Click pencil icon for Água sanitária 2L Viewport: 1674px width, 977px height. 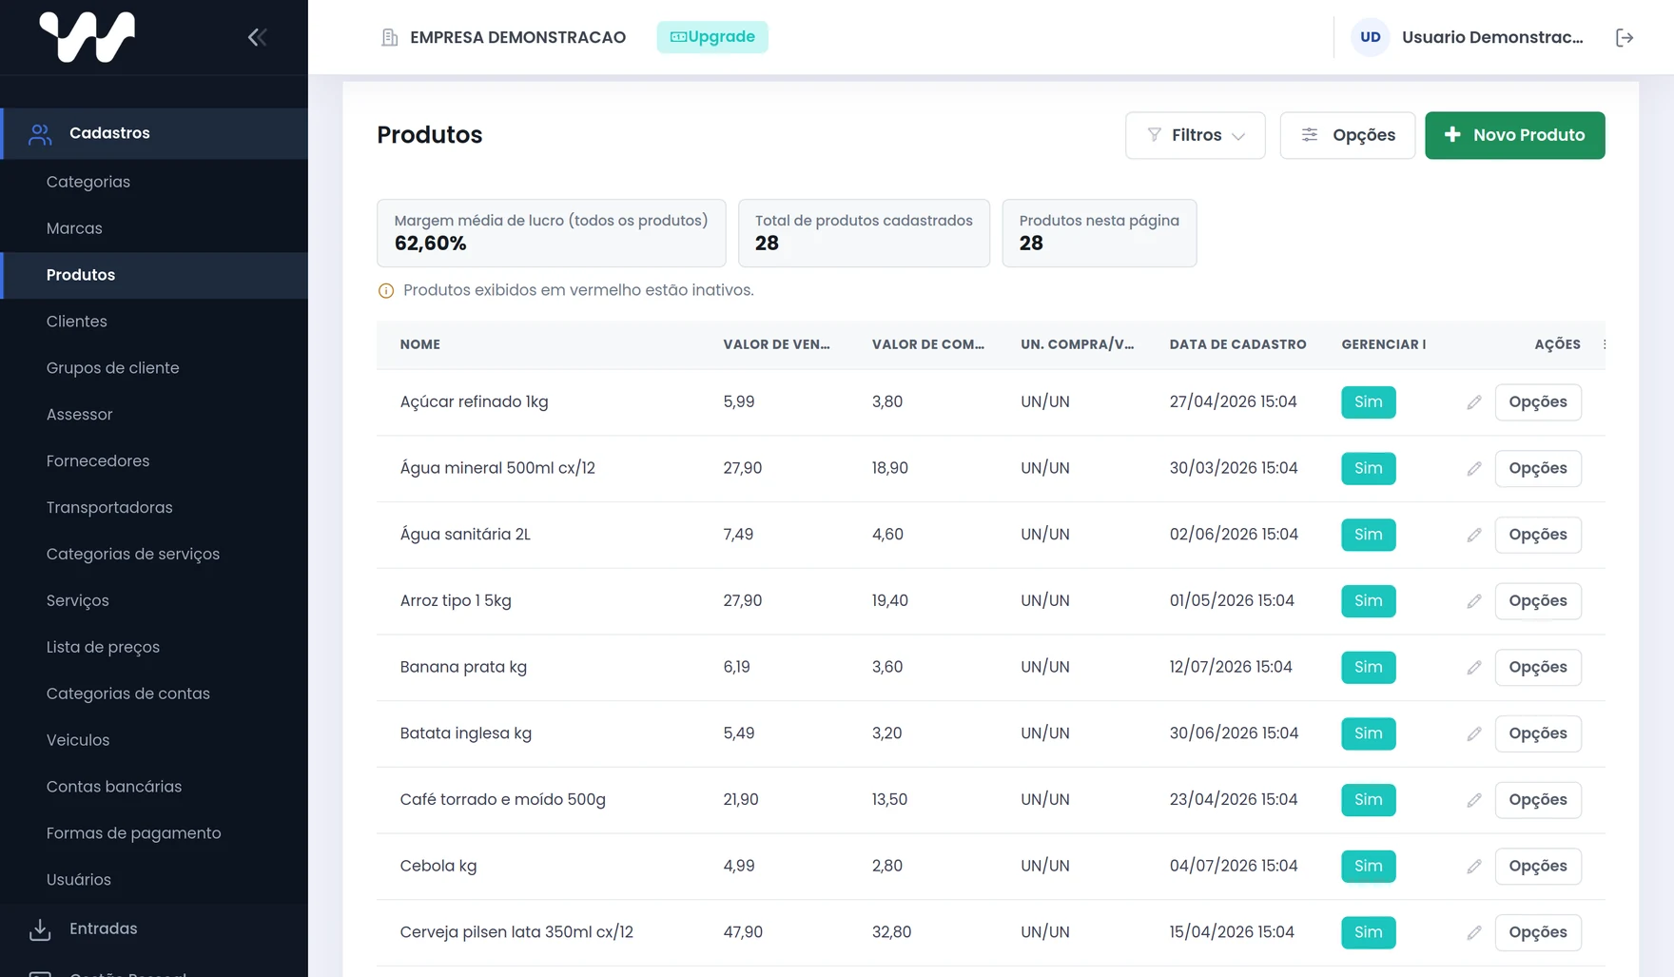[x=1474, y=535]
